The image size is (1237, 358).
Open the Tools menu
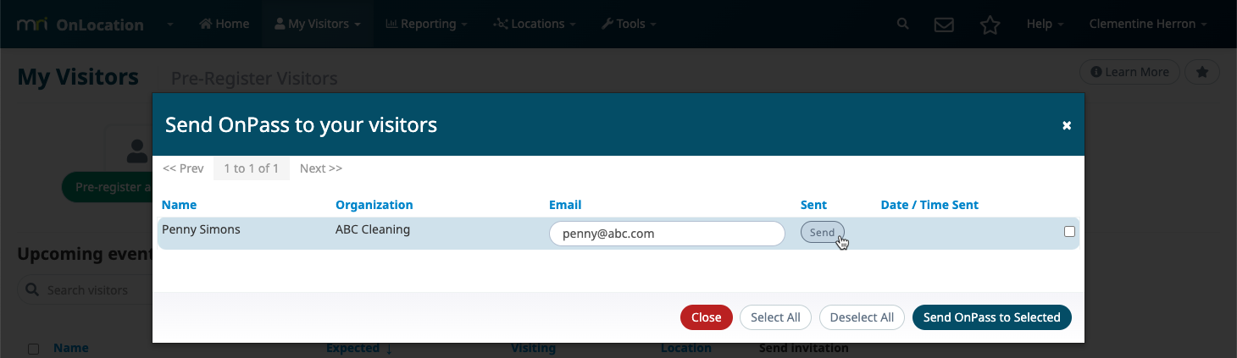pos(629,24)
